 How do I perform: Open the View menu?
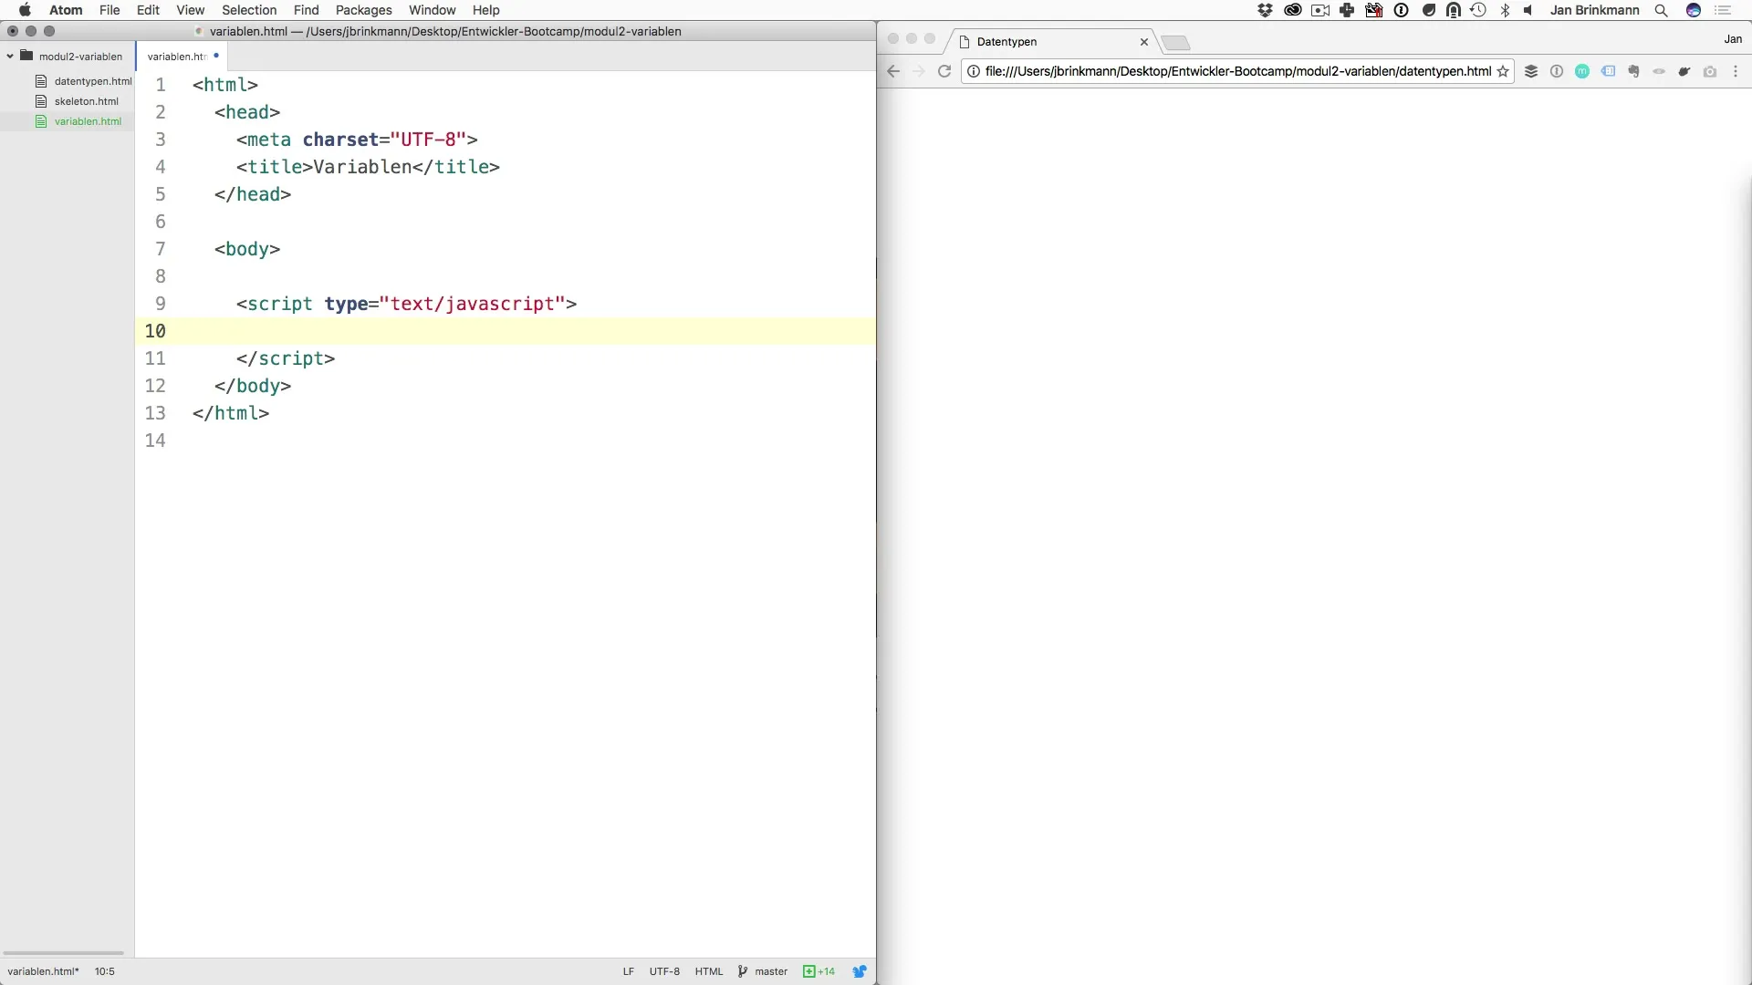190,10
